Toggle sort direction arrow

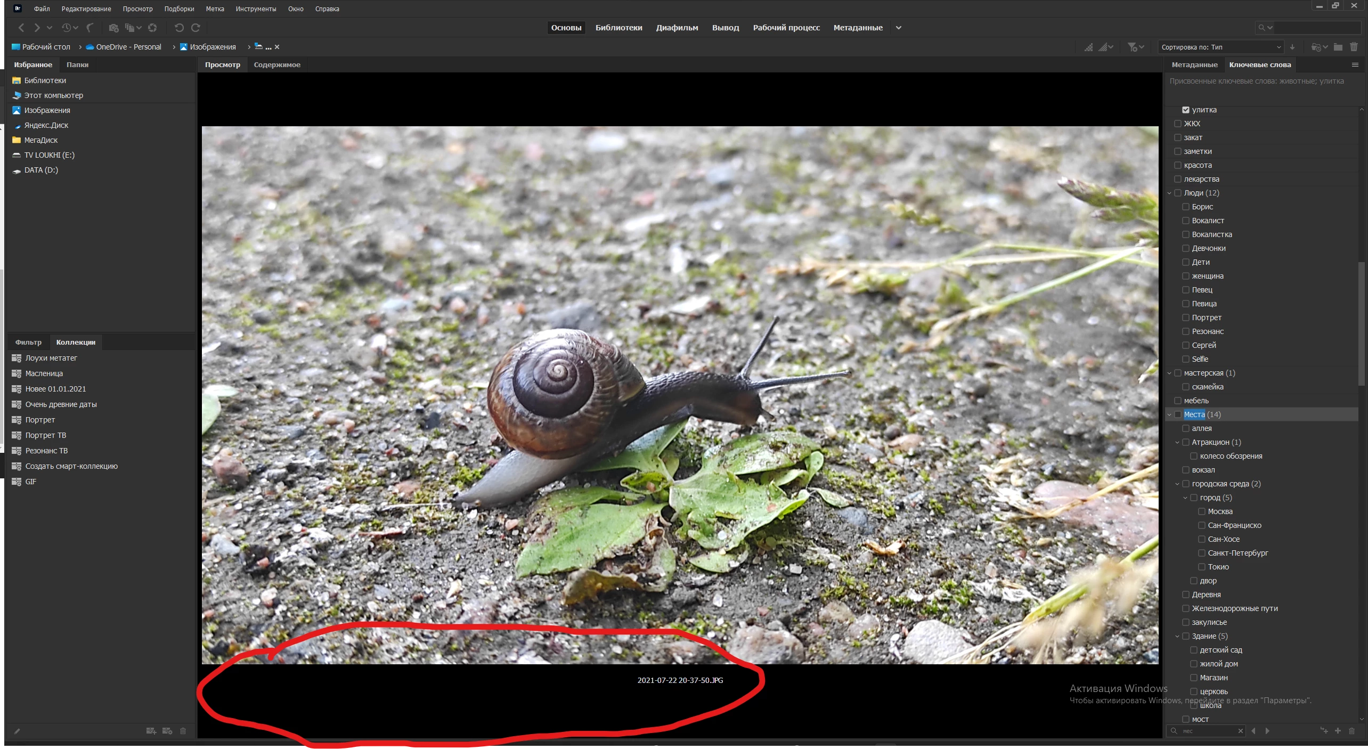pyautogui.click(x=1292, y=47)
